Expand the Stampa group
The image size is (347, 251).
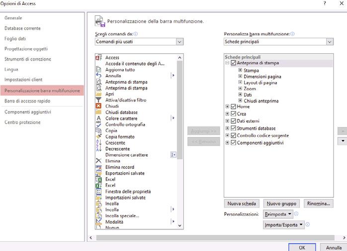pos(240,70)
